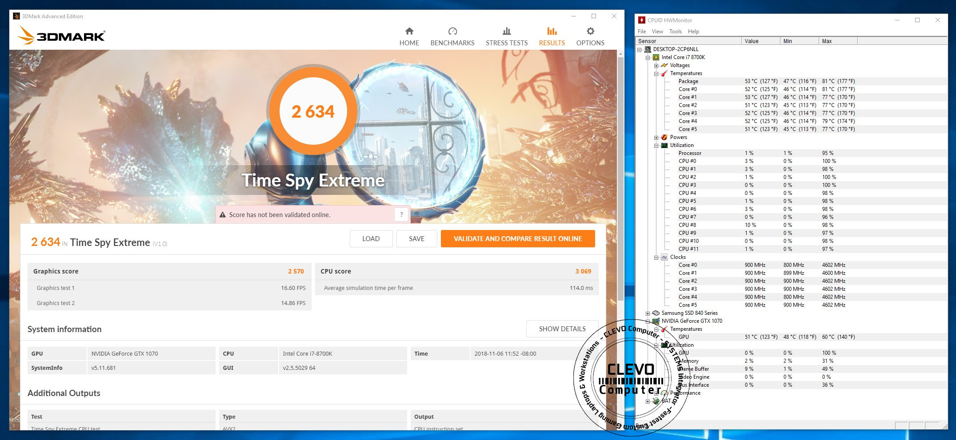The height and width of the screenshot is (440, 956).
Task: Click Graphics test 1 row
Action: click(x=169, y=288)
